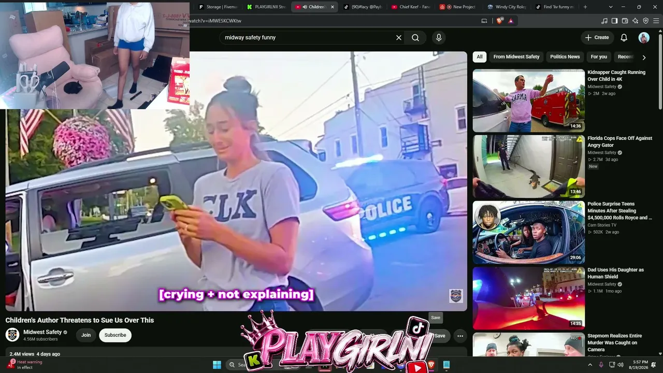Select the For you filter chip

coord(599,57)
